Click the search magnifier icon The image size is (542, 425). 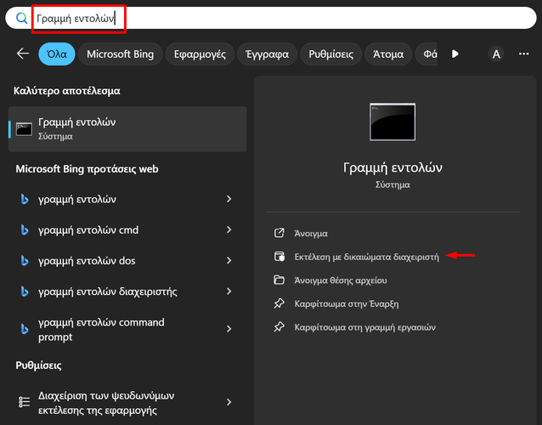(20, 18)
